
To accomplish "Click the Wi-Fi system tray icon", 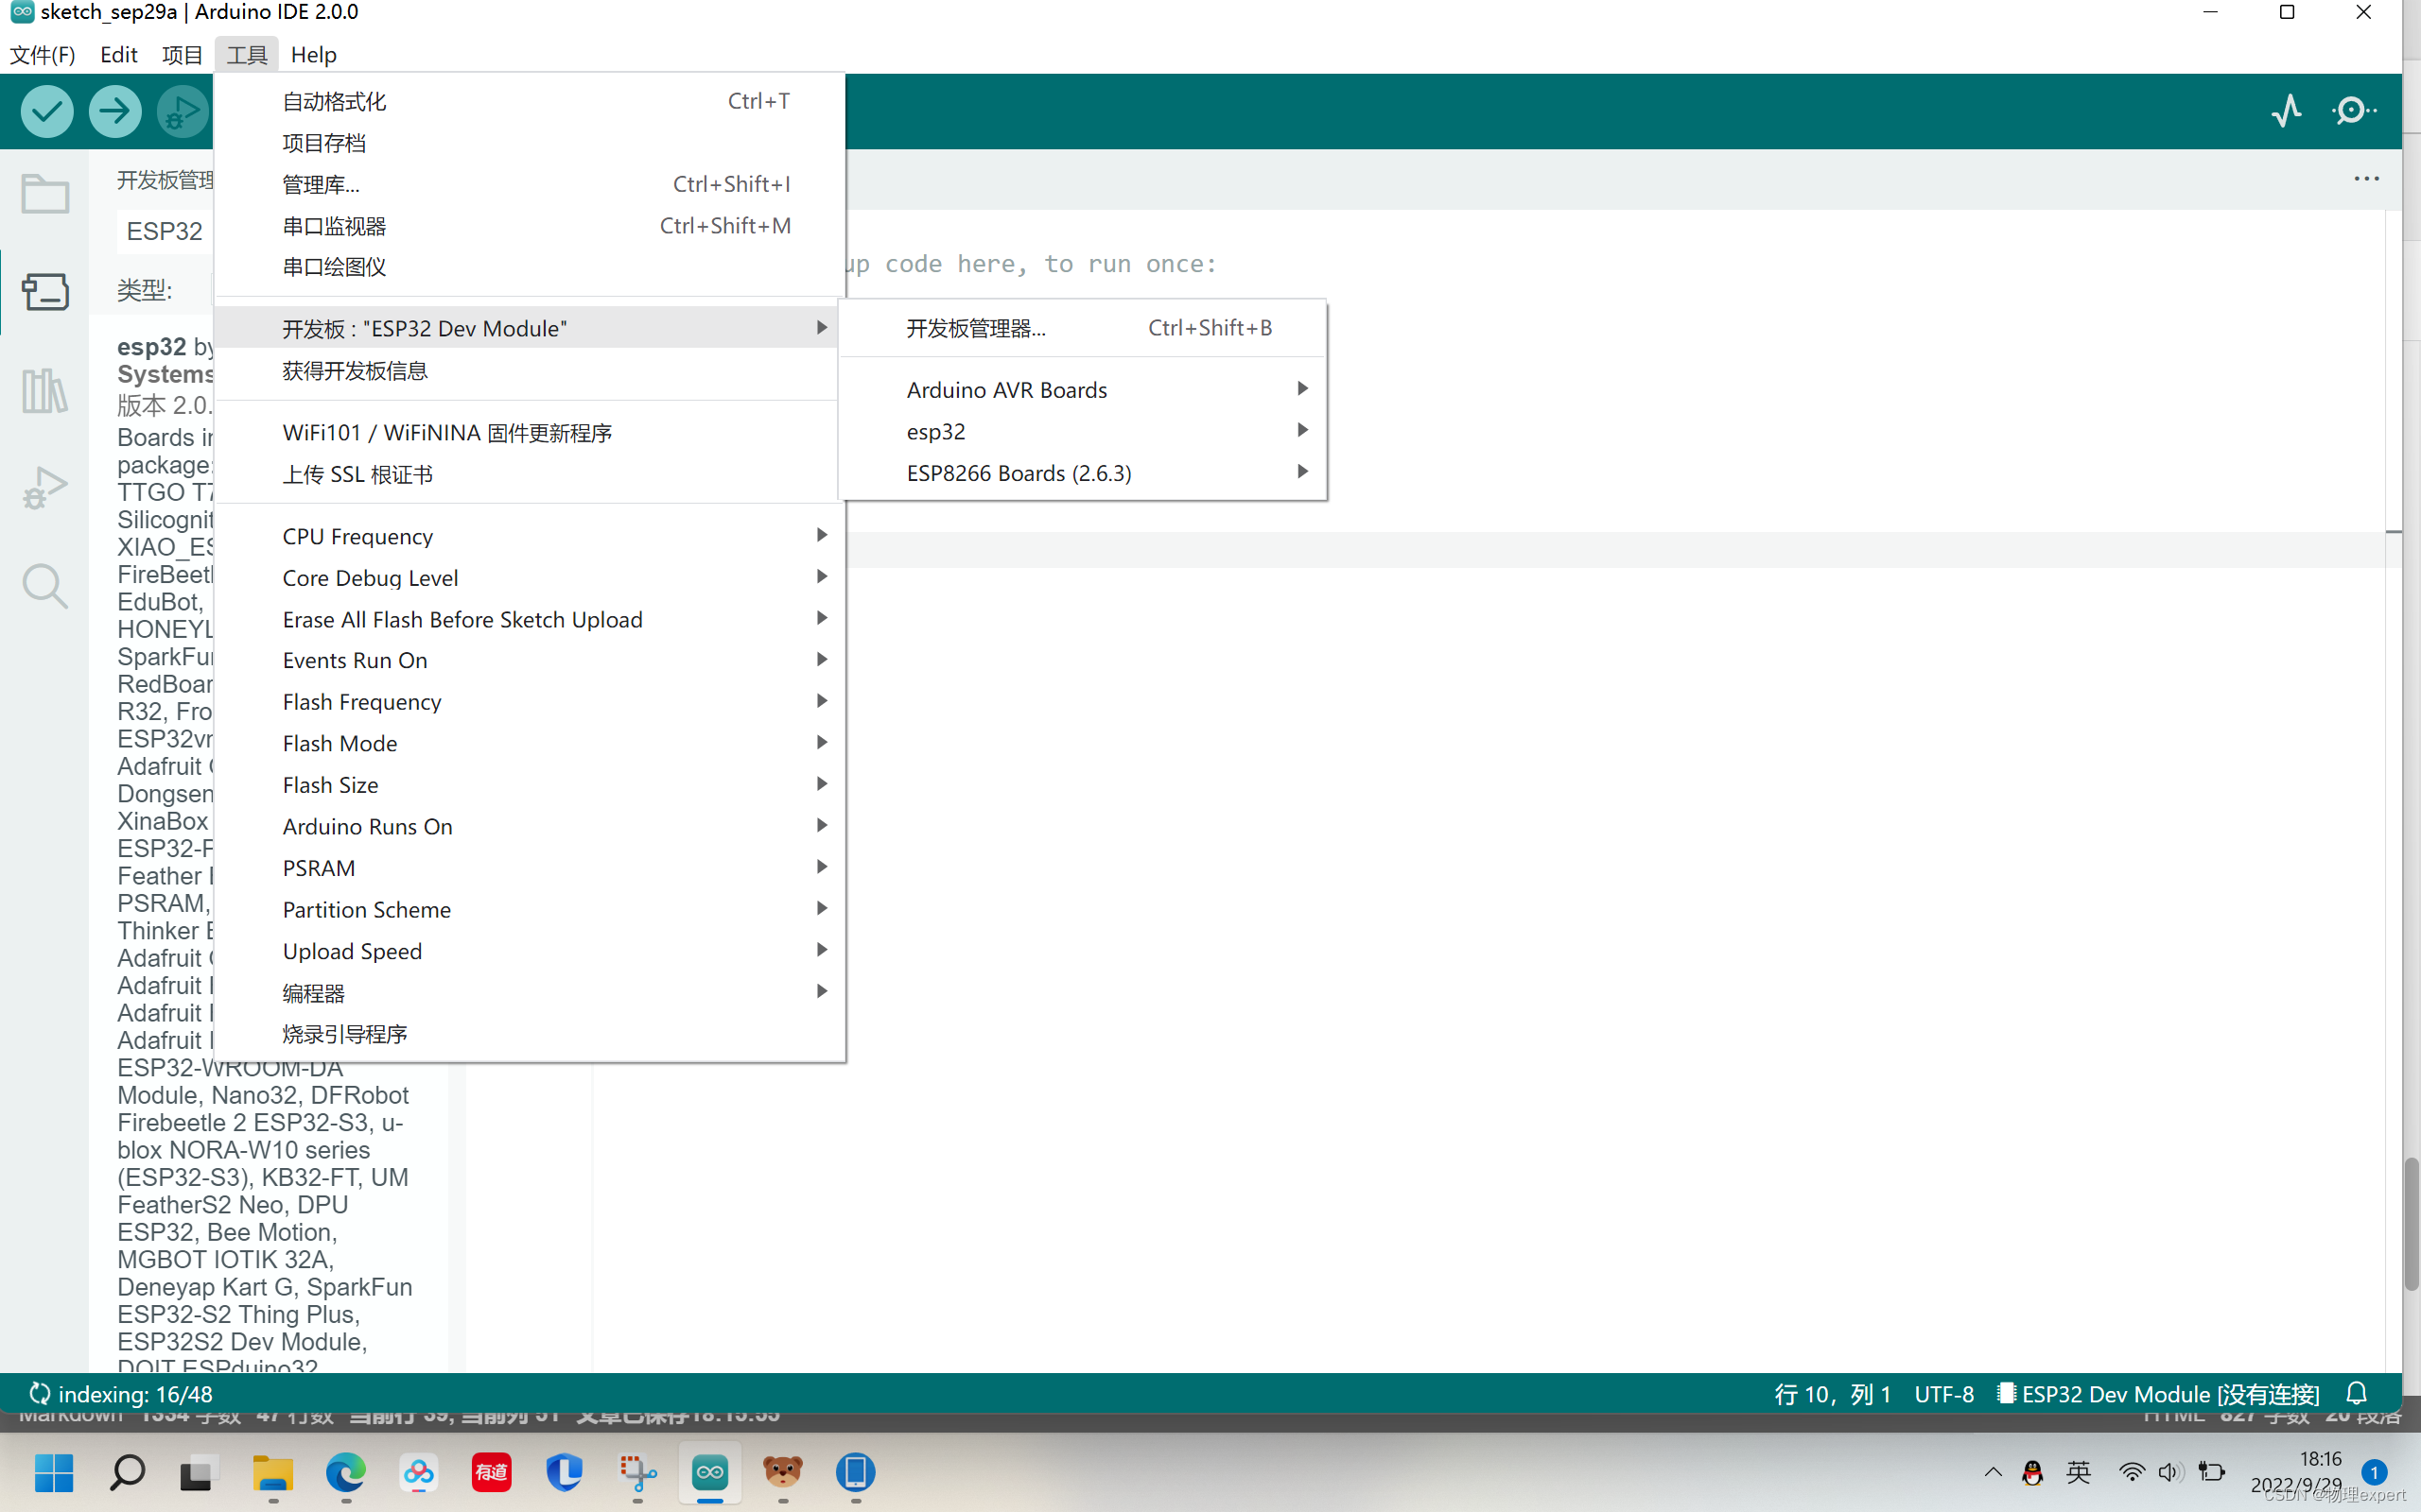I will (x=2131, y=1472).
